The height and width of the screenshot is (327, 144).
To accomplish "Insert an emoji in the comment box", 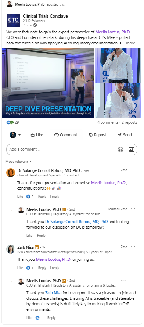I will 120,149.
